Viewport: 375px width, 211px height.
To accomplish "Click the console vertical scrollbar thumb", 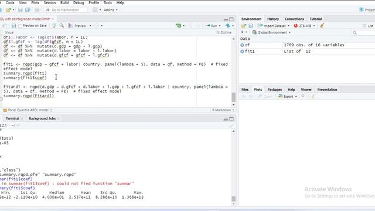I will tap(233, 199).
